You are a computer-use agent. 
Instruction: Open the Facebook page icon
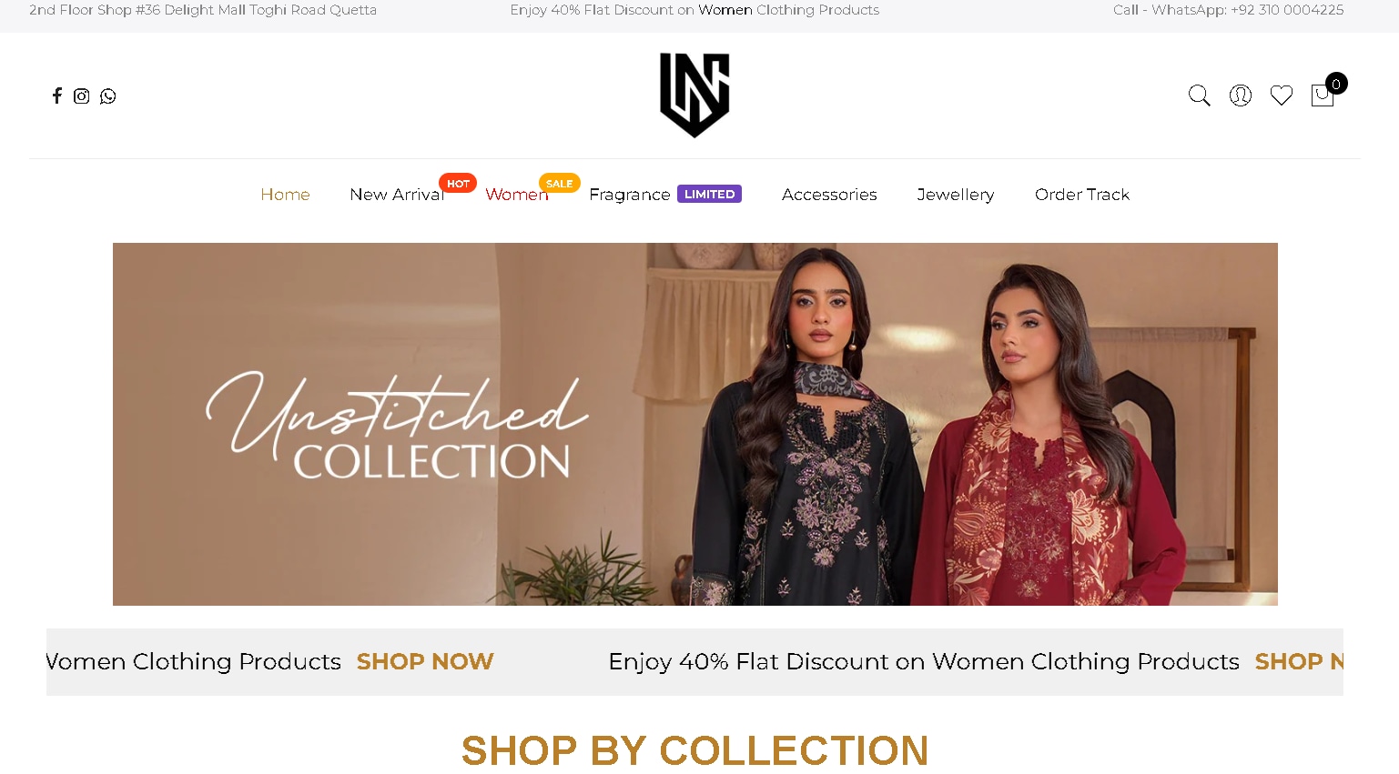pyautogui.click(x=56, y=95)
